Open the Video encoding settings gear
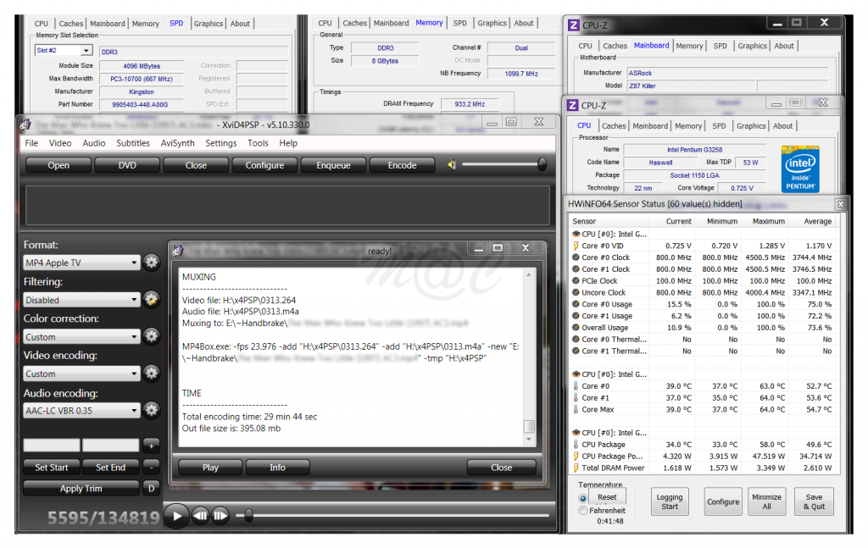This screenshot has height=548, width=868. point(152,374)
